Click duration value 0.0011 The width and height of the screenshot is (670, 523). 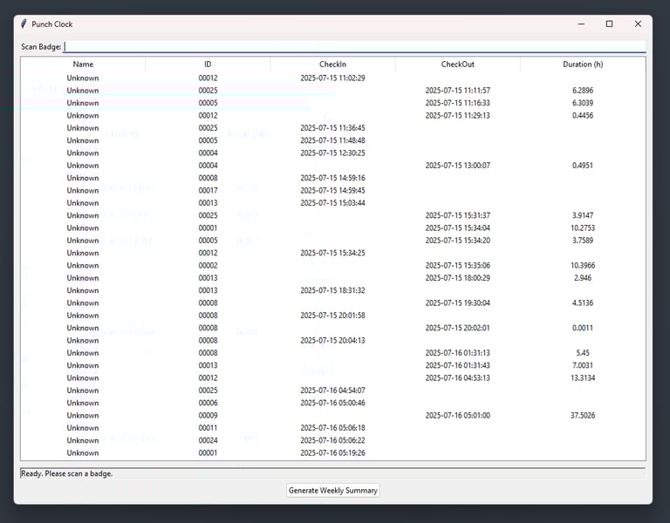pos(583,328)
